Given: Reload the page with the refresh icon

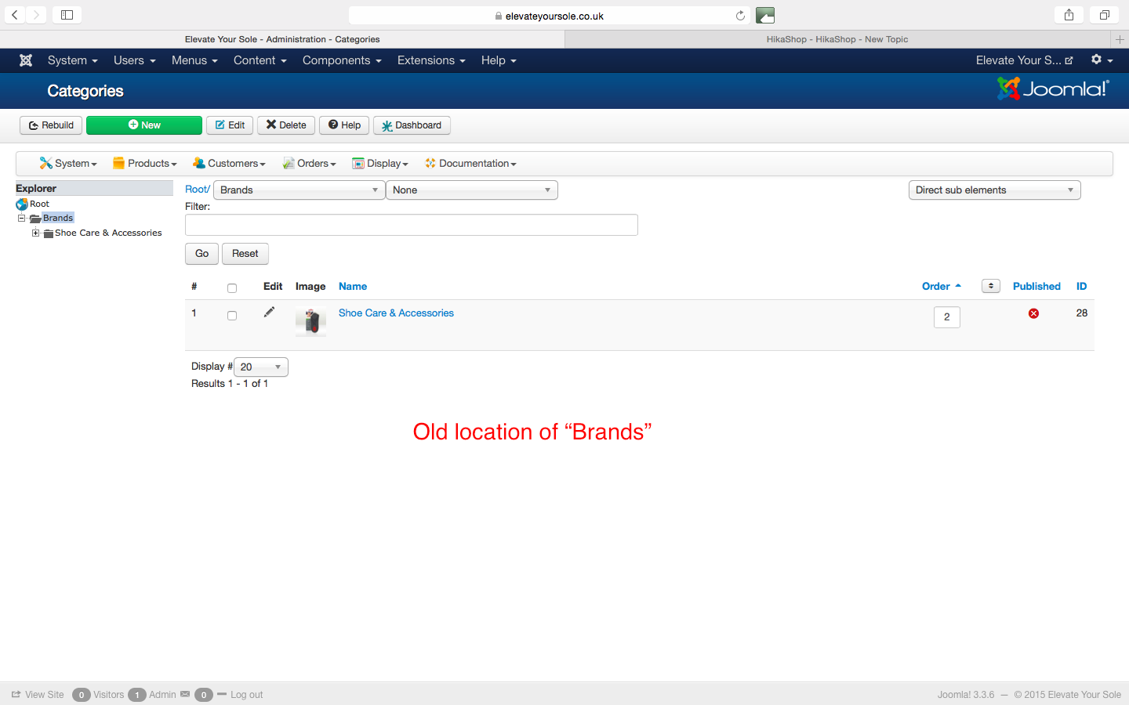Looking at the screenshot, I should tap(740, 16).
